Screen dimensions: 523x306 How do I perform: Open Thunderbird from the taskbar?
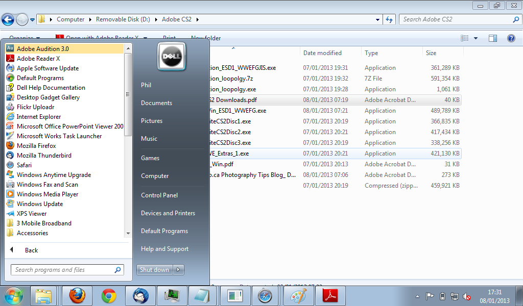click(140, 296)
